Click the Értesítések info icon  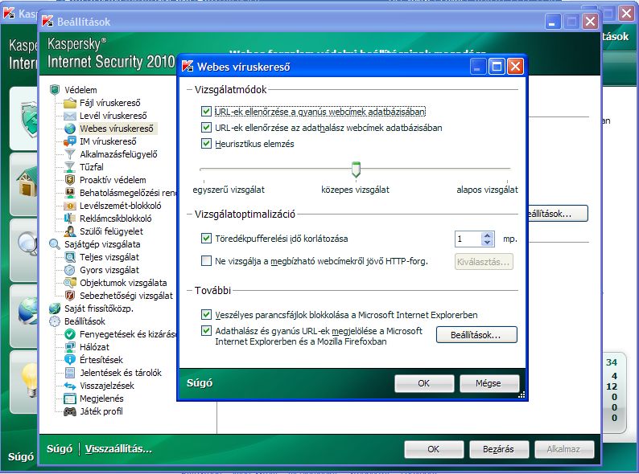coord(70,360)
